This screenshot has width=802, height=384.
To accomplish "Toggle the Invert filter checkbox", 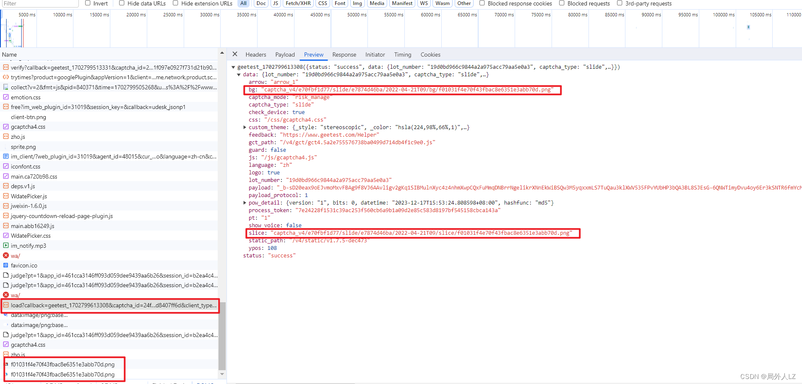I will 88,3.
